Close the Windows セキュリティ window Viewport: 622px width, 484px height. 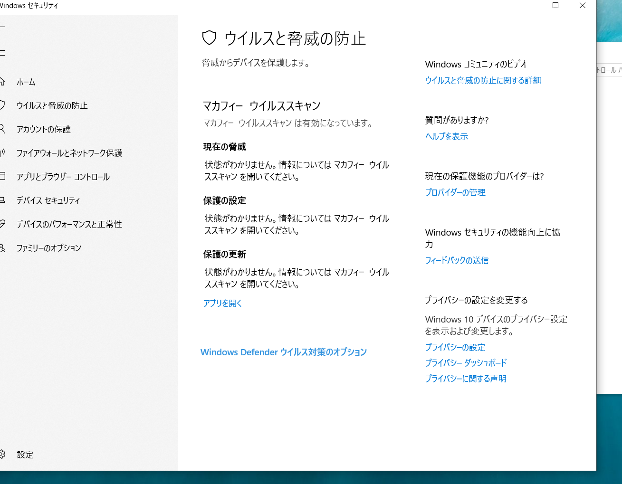pyautogui.click(x=583, y=6)
